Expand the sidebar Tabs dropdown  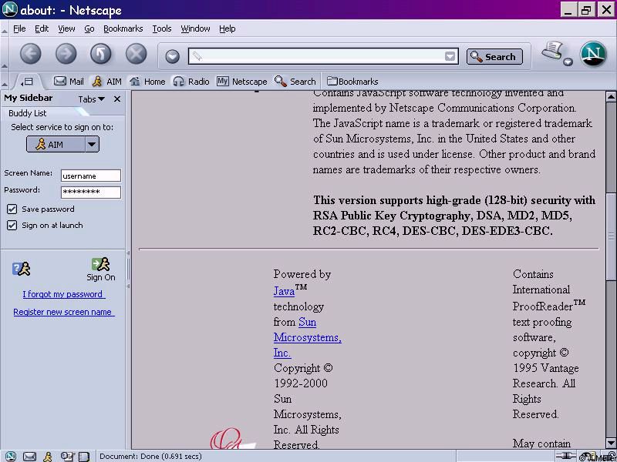pyautogui.click(x=91, y=99)
